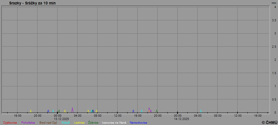Click the 0.5 value on the y-axis

pyautogui.click(x=274, y=99)
